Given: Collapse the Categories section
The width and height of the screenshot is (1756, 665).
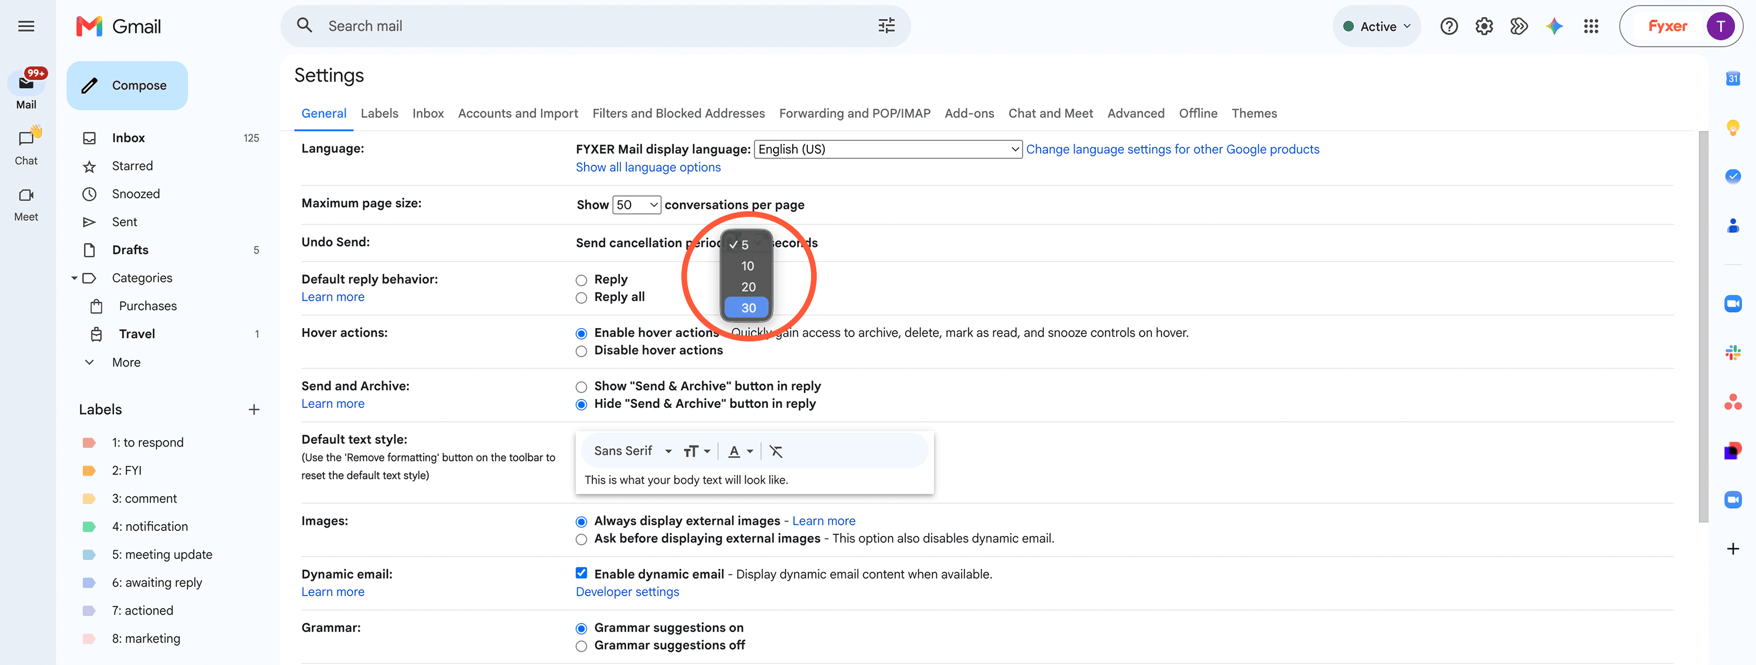Looking at the screenshot, I should coord(74,278).
